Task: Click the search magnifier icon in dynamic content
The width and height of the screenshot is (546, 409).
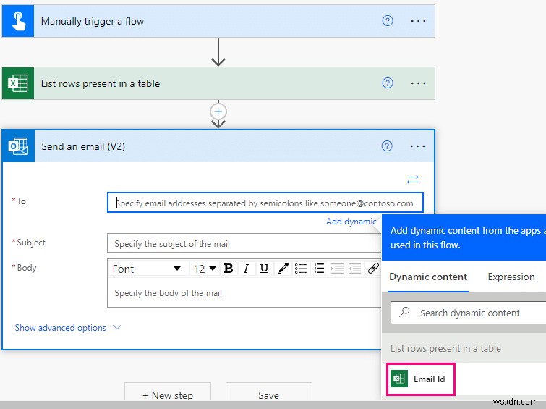Action: click(404, 312)
